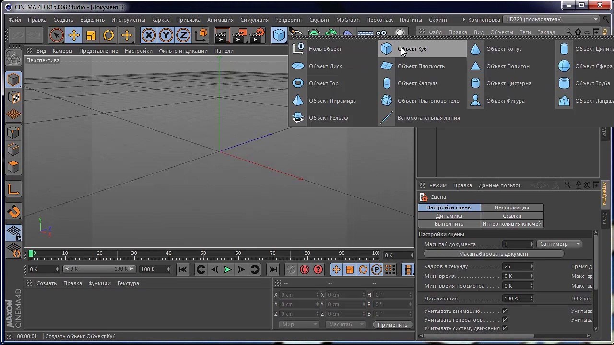Open the Файл menu
Image resolution: width=614 pixels, height=345 pixels.
click(14, 20)
